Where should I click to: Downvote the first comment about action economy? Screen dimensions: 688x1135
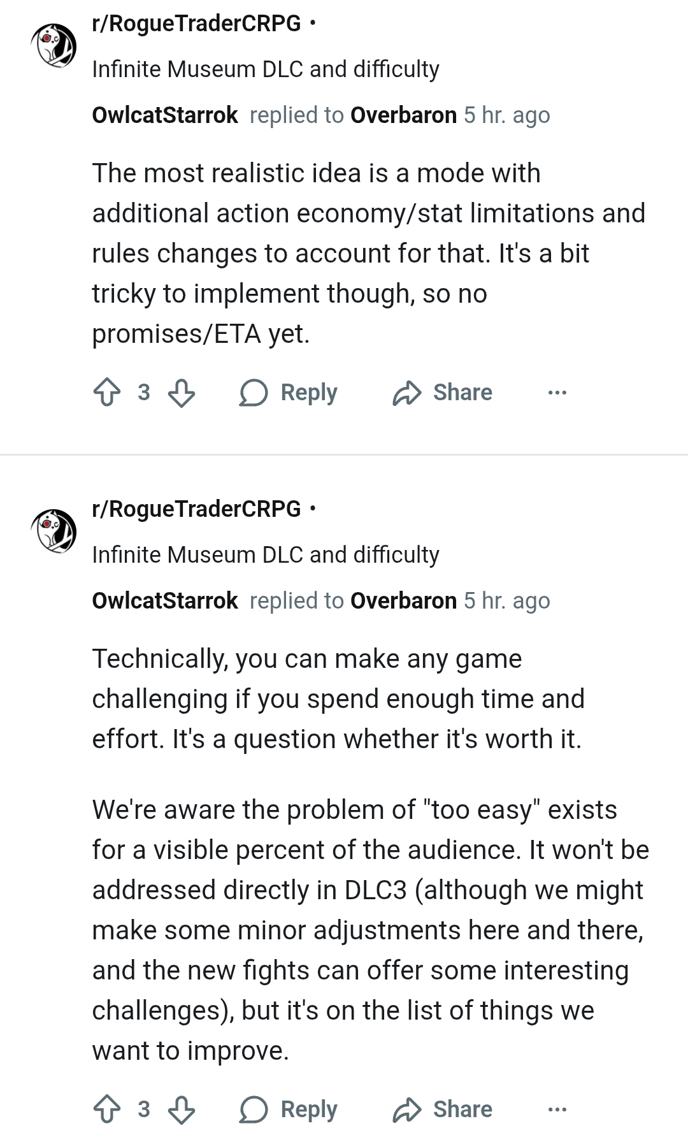(x=182, y=393)
